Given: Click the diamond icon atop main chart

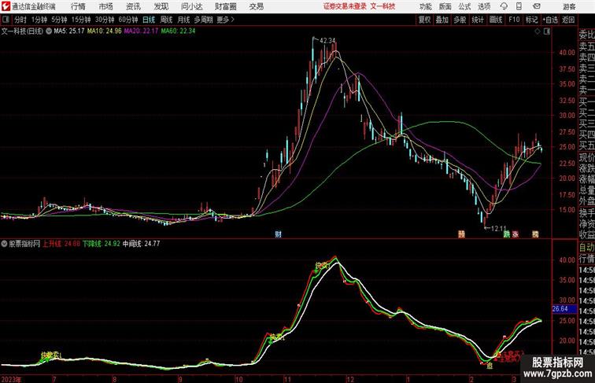Looking at the screenshot, I should [x=538, y=31].
